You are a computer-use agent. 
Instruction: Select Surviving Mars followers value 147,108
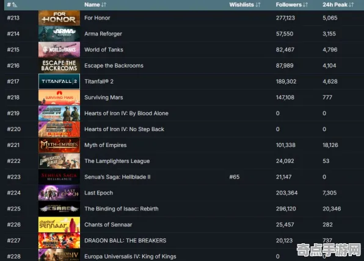(x=285, y=98)
